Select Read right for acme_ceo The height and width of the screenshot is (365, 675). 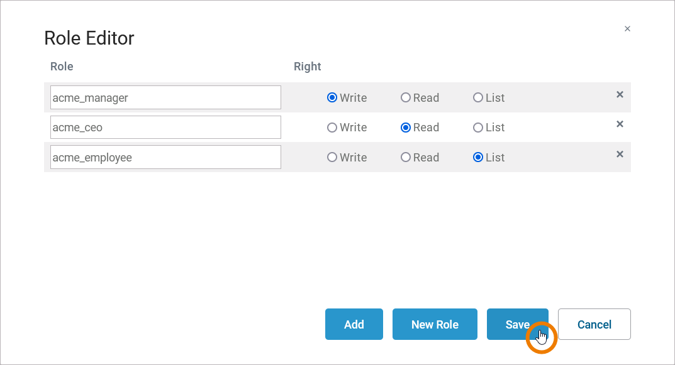[x=406, y=128]
